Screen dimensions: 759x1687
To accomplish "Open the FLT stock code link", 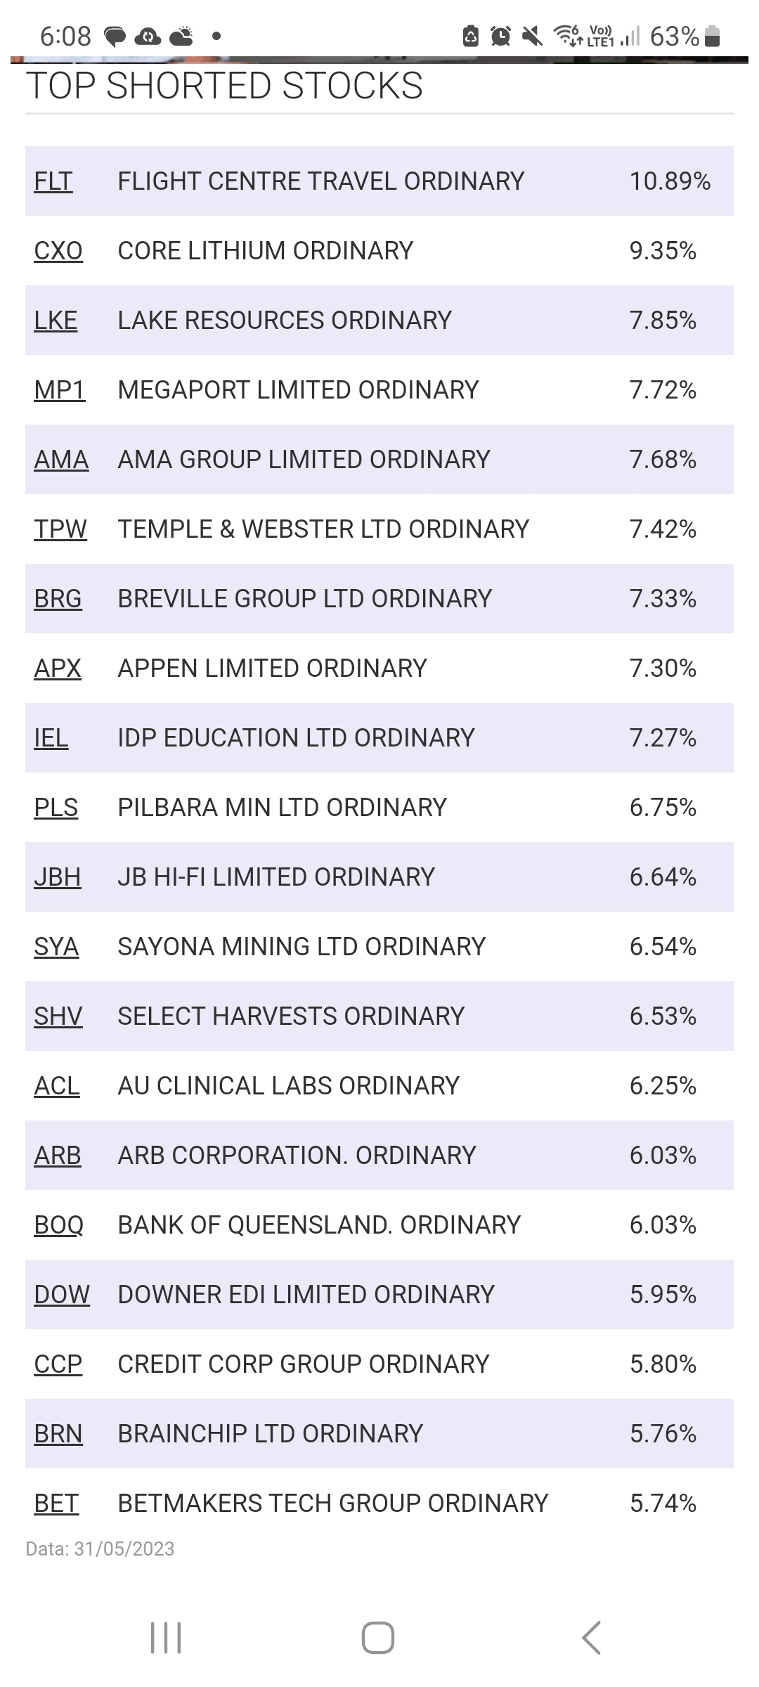I will [53, 181].
